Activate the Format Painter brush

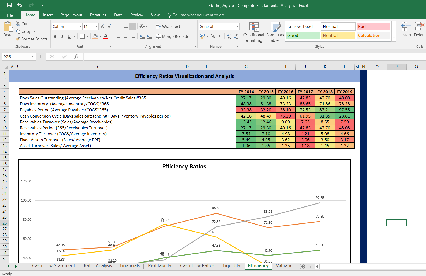[x=18, y=39]
